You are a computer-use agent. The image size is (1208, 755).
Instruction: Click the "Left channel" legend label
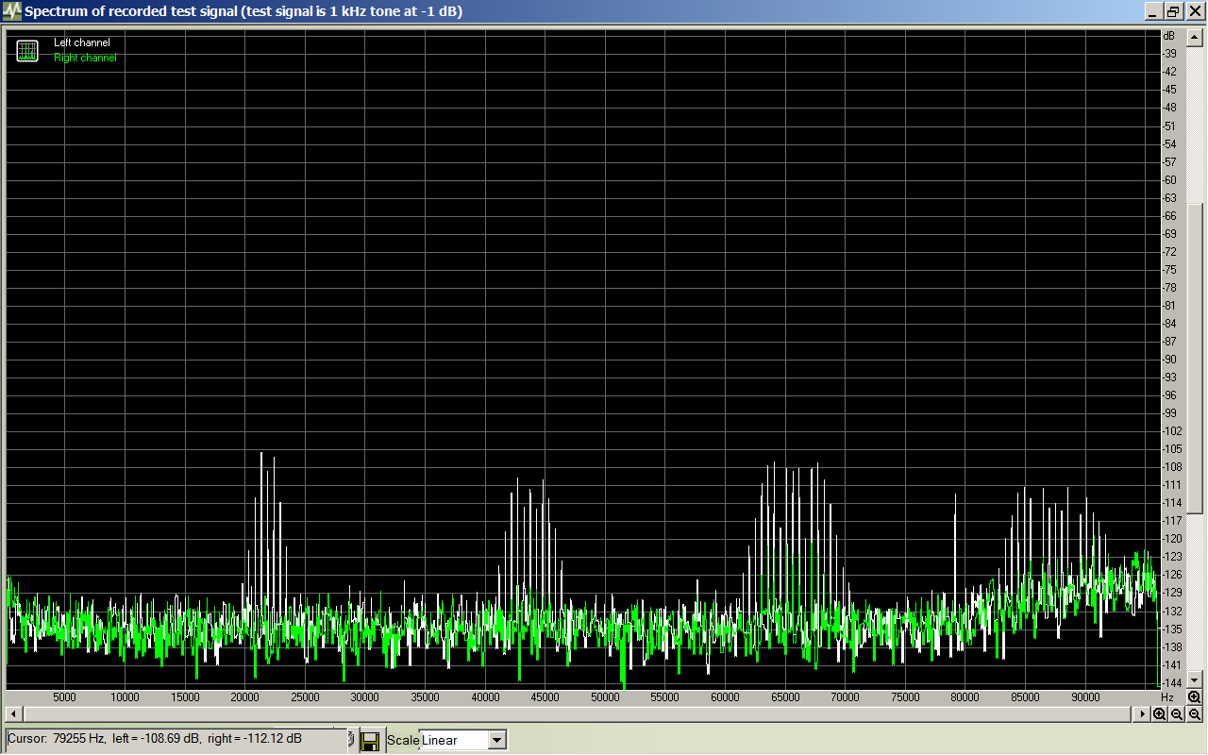pos(82,42)
